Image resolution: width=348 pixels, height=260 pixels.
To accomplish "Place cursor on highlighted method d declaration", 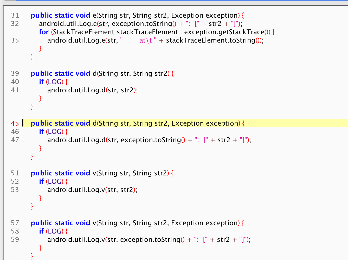I will [x=95, y=123].
